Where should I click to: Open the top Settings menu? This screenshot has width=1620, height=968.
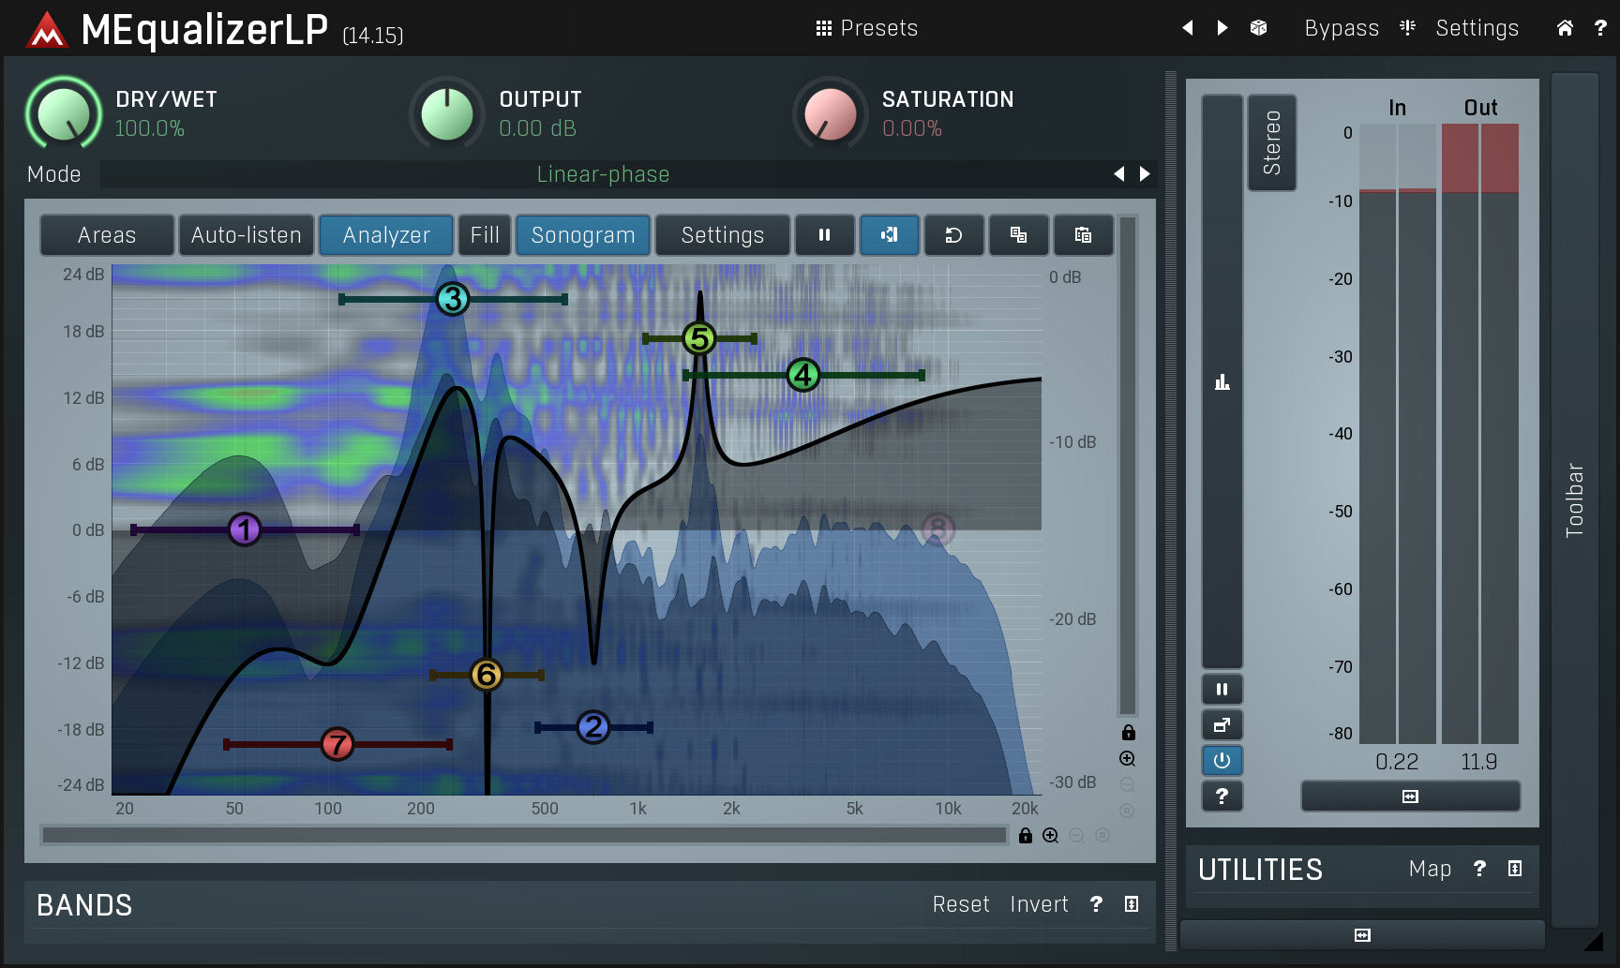point(1477,28)
